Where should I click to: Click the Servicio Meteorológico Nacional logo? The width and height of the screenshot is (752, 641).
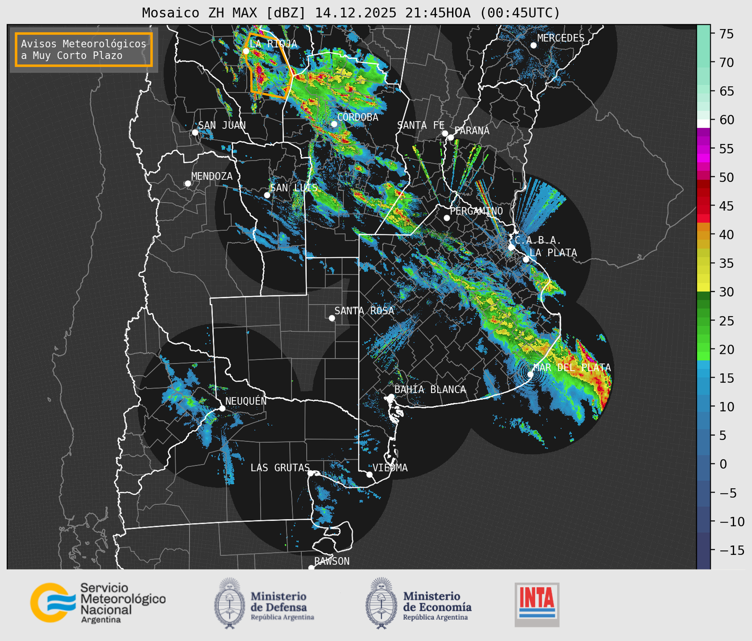[x=98, y=603]
